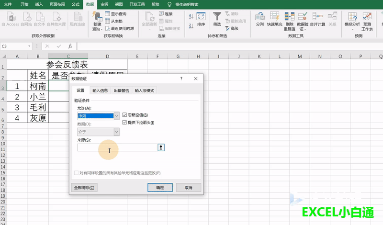The image size is (383, 225).
Task: Open IME Mode (输入法模式) dialog tab
Action: tap(145, 90)
